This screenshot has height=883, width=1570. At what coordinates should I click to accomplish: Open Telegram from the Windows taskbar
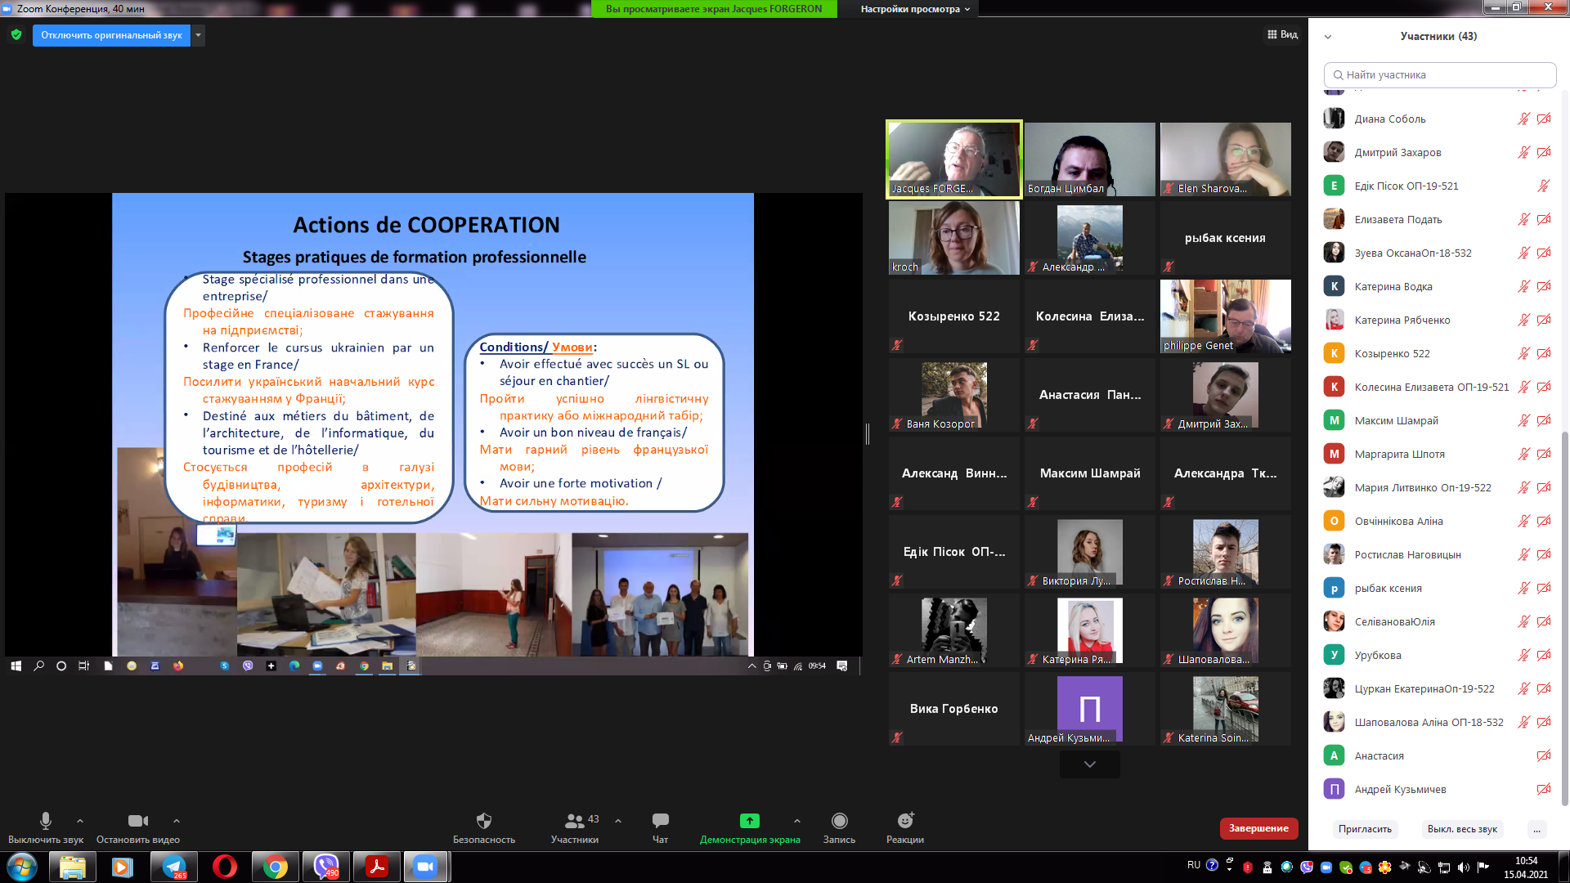pos(173,867)
